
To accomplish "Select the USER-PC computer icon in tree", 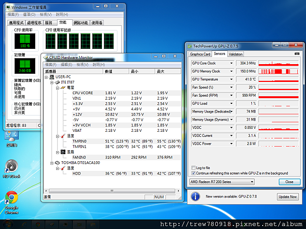I will 53,77.
